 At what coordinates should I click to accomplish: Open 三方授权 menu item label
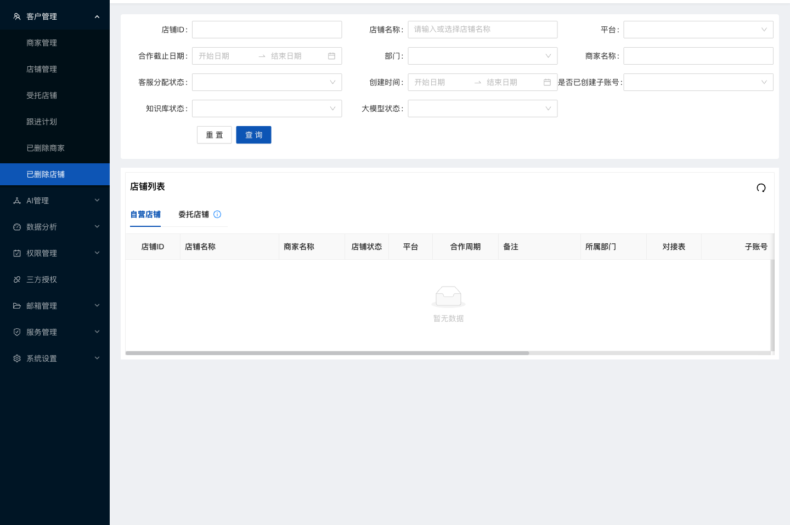[x=42, y=279]
